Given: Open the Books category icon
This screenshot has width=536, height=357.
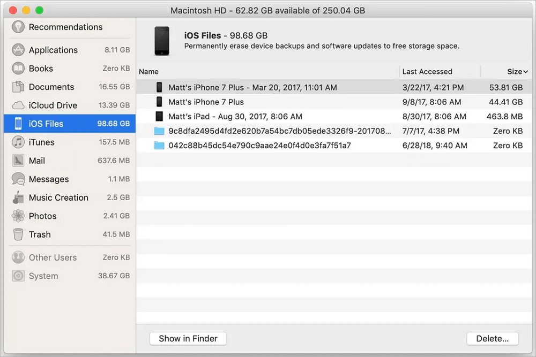Looking at the screenshot, I should click(18, 69).
